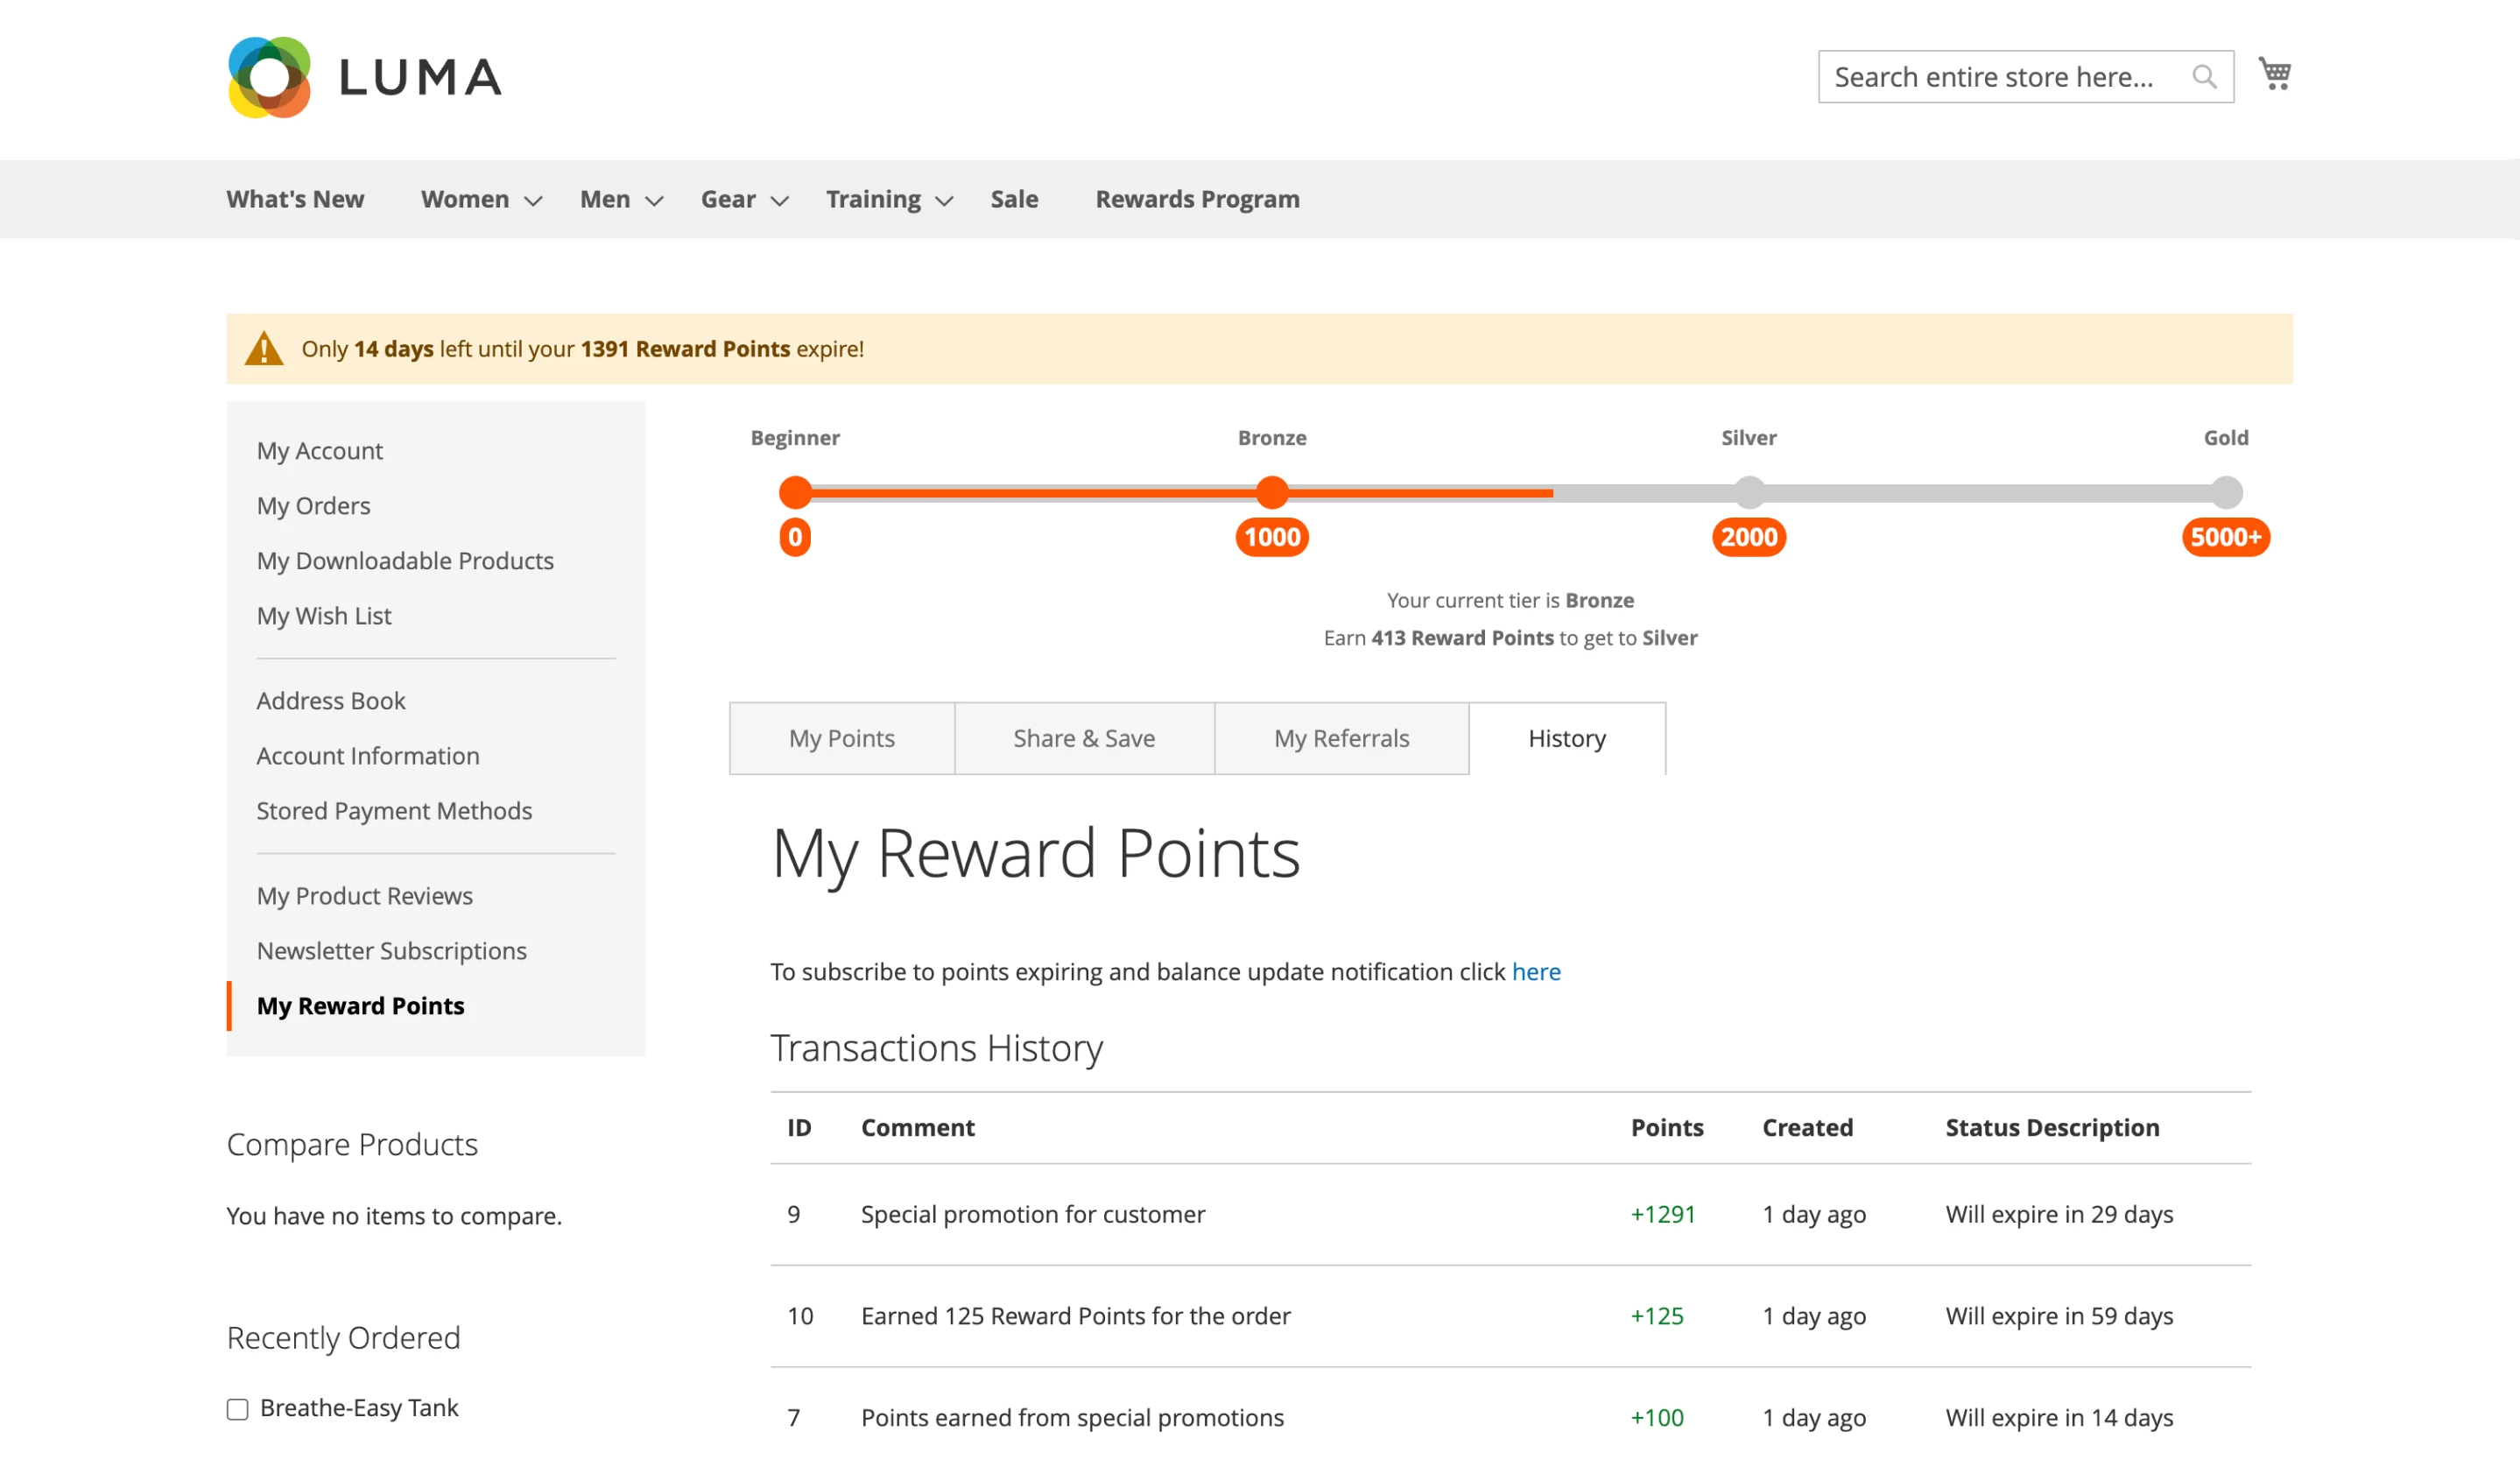
Task: Switch to the Share & Save tab
Action: (x=1084, y=738)
